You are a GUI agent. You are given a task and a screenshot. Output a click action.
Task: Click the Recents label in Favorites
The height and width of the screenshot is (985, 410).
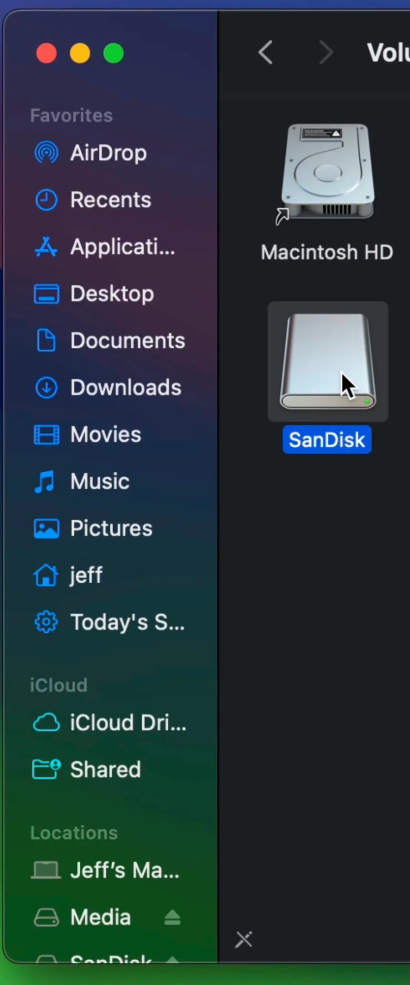[111, 200]
